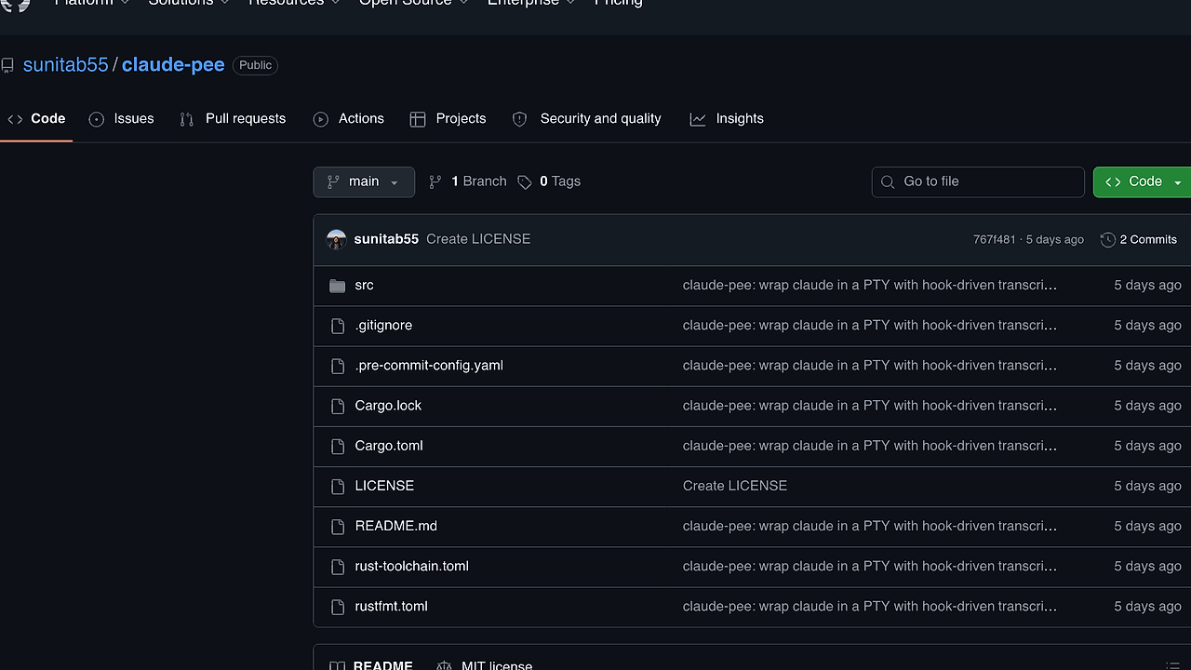Show the Insights tab
The width and height of the screenshot is (1191, 670).
727,119
